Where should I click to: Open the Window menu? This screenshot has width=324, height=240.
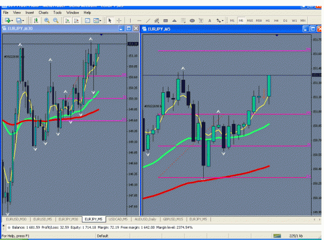click(x=73, y=12)
